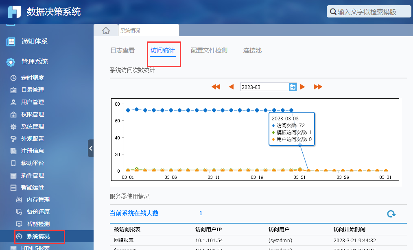Click the HTML5报表 icon
Screen dimensions: 413x250
(13, 248)
